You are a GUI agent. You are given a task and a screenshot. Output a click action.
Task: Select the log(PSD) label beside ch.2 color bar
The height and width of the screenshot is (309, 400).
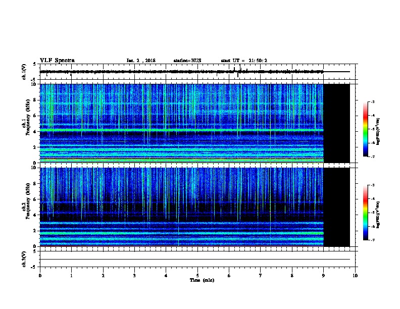tap(378, 215)
